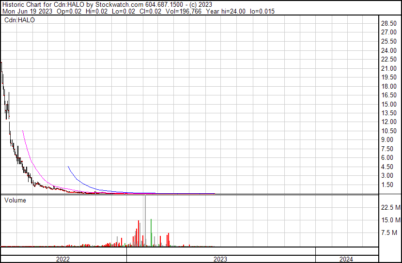Click the 10.50 price axis value
Viewport: 402px width, 263px height.
[389, 131]
